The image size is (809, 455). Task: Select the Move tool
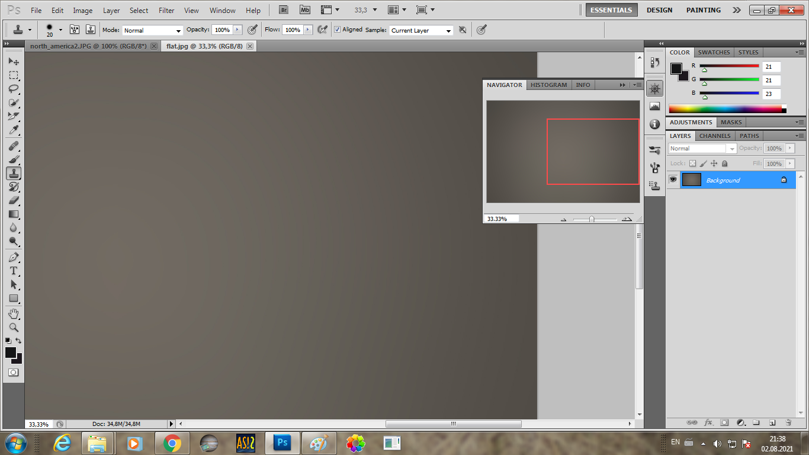coord(14,62)
